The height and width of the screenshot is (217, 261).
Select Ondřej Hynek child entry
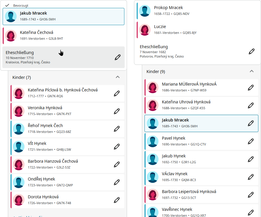68,182
